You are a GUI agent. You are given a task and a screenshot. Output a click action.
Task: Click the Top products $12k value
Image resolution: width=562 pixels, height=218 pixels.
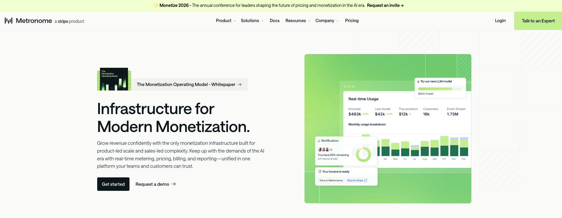coord(403,114)
